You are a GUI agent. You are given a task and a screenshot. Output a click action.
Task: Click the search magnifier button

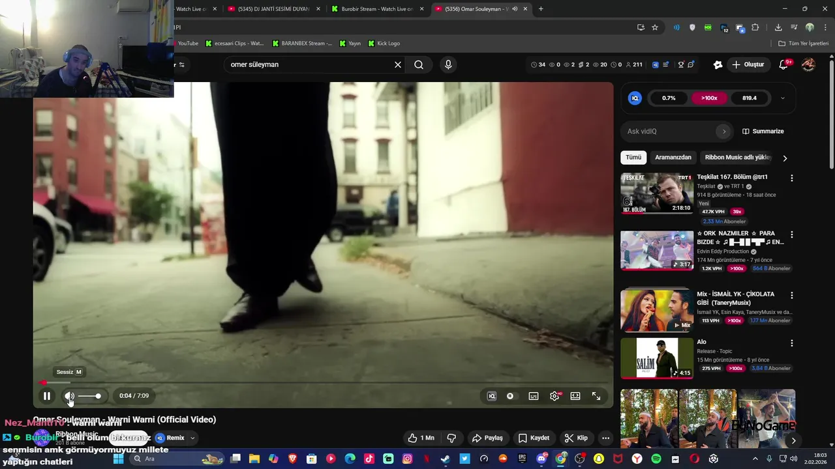[419, 64]
